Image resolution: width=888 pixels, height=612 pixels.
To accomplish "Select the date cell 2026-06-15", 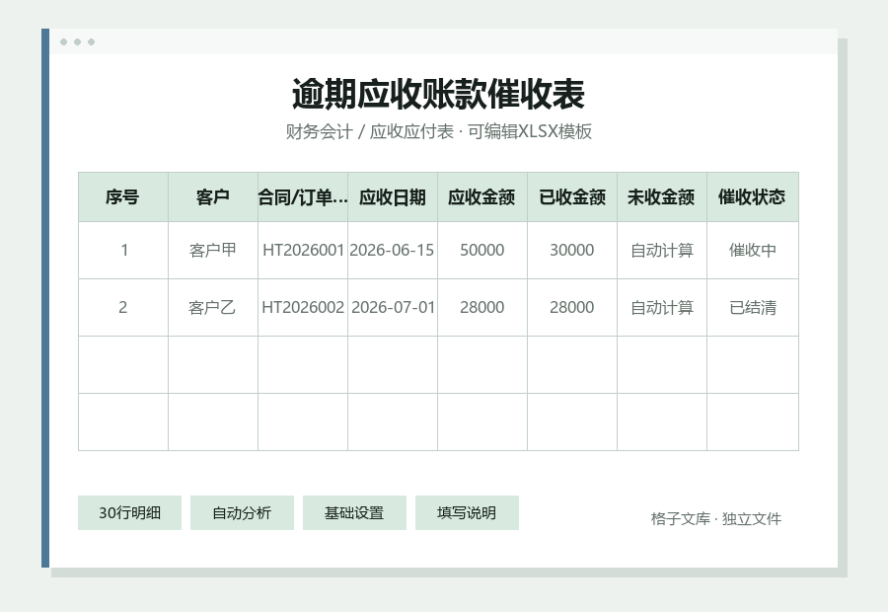I will tap(393, 250).
